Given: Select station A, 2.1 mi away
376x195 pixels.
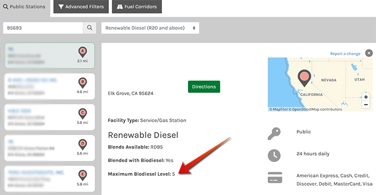Looking at the screenshot, I should [50, 55].
